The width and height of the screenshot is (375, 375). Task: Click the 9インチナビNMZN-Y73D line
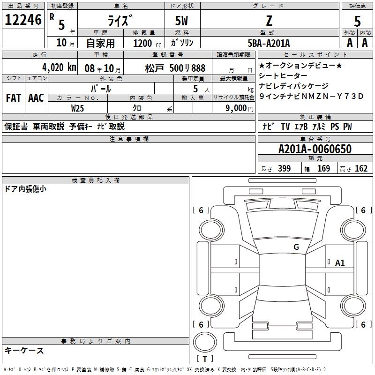coord(311,96)
